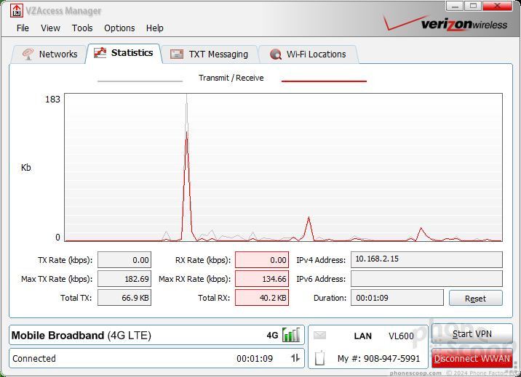Open the File menu
The height and width of the screenshot is (377, 521).
tap(23, 28)
